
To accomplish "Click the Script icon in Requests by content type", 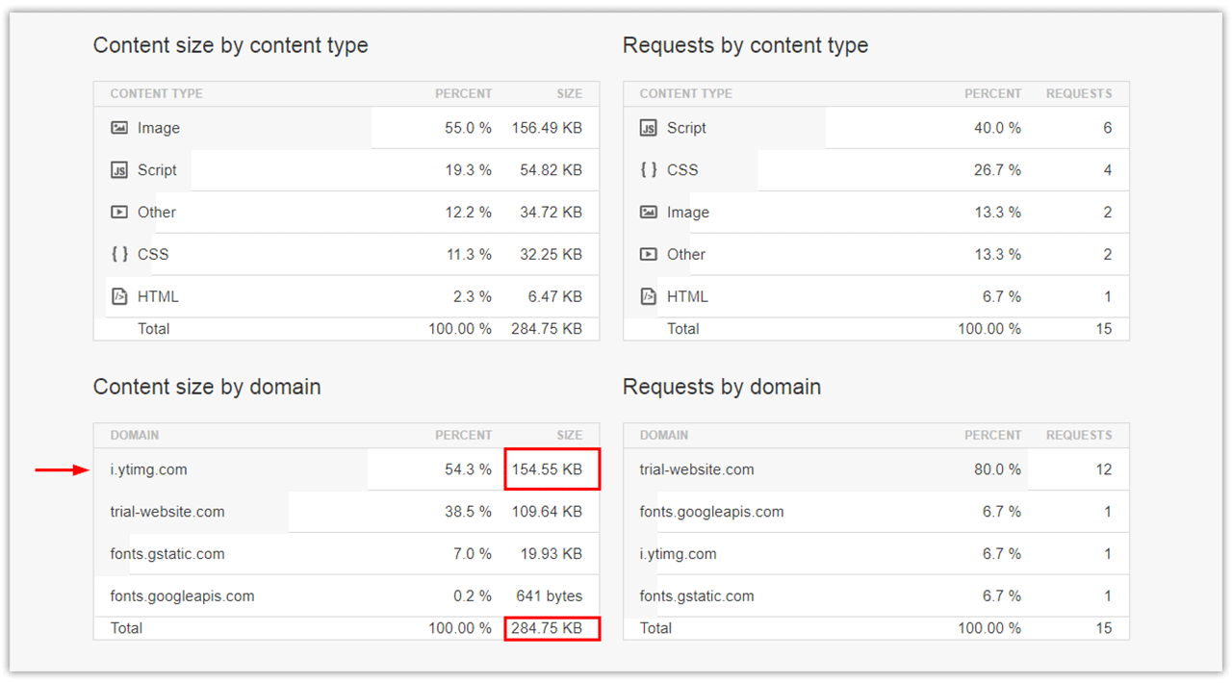I will pyautogui.click(x=649, y=127).
